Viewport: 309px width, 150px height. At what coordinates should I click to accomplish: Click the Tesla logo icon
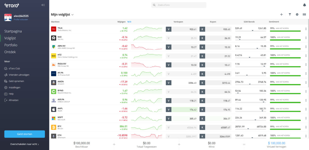54,29
